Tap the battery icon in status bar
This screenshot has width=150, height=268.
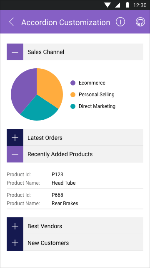click(127, 5)
